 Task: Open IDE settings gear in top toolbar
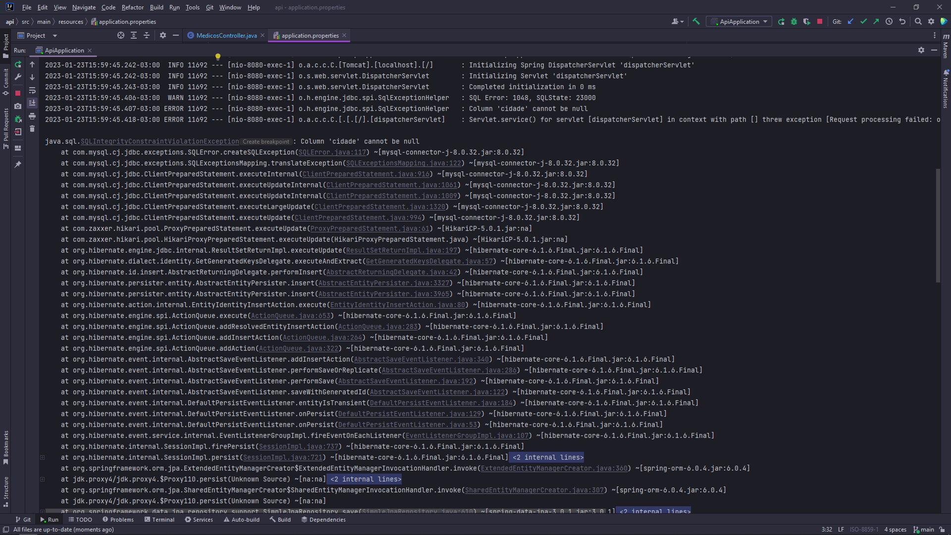click(x=931, y=21)
